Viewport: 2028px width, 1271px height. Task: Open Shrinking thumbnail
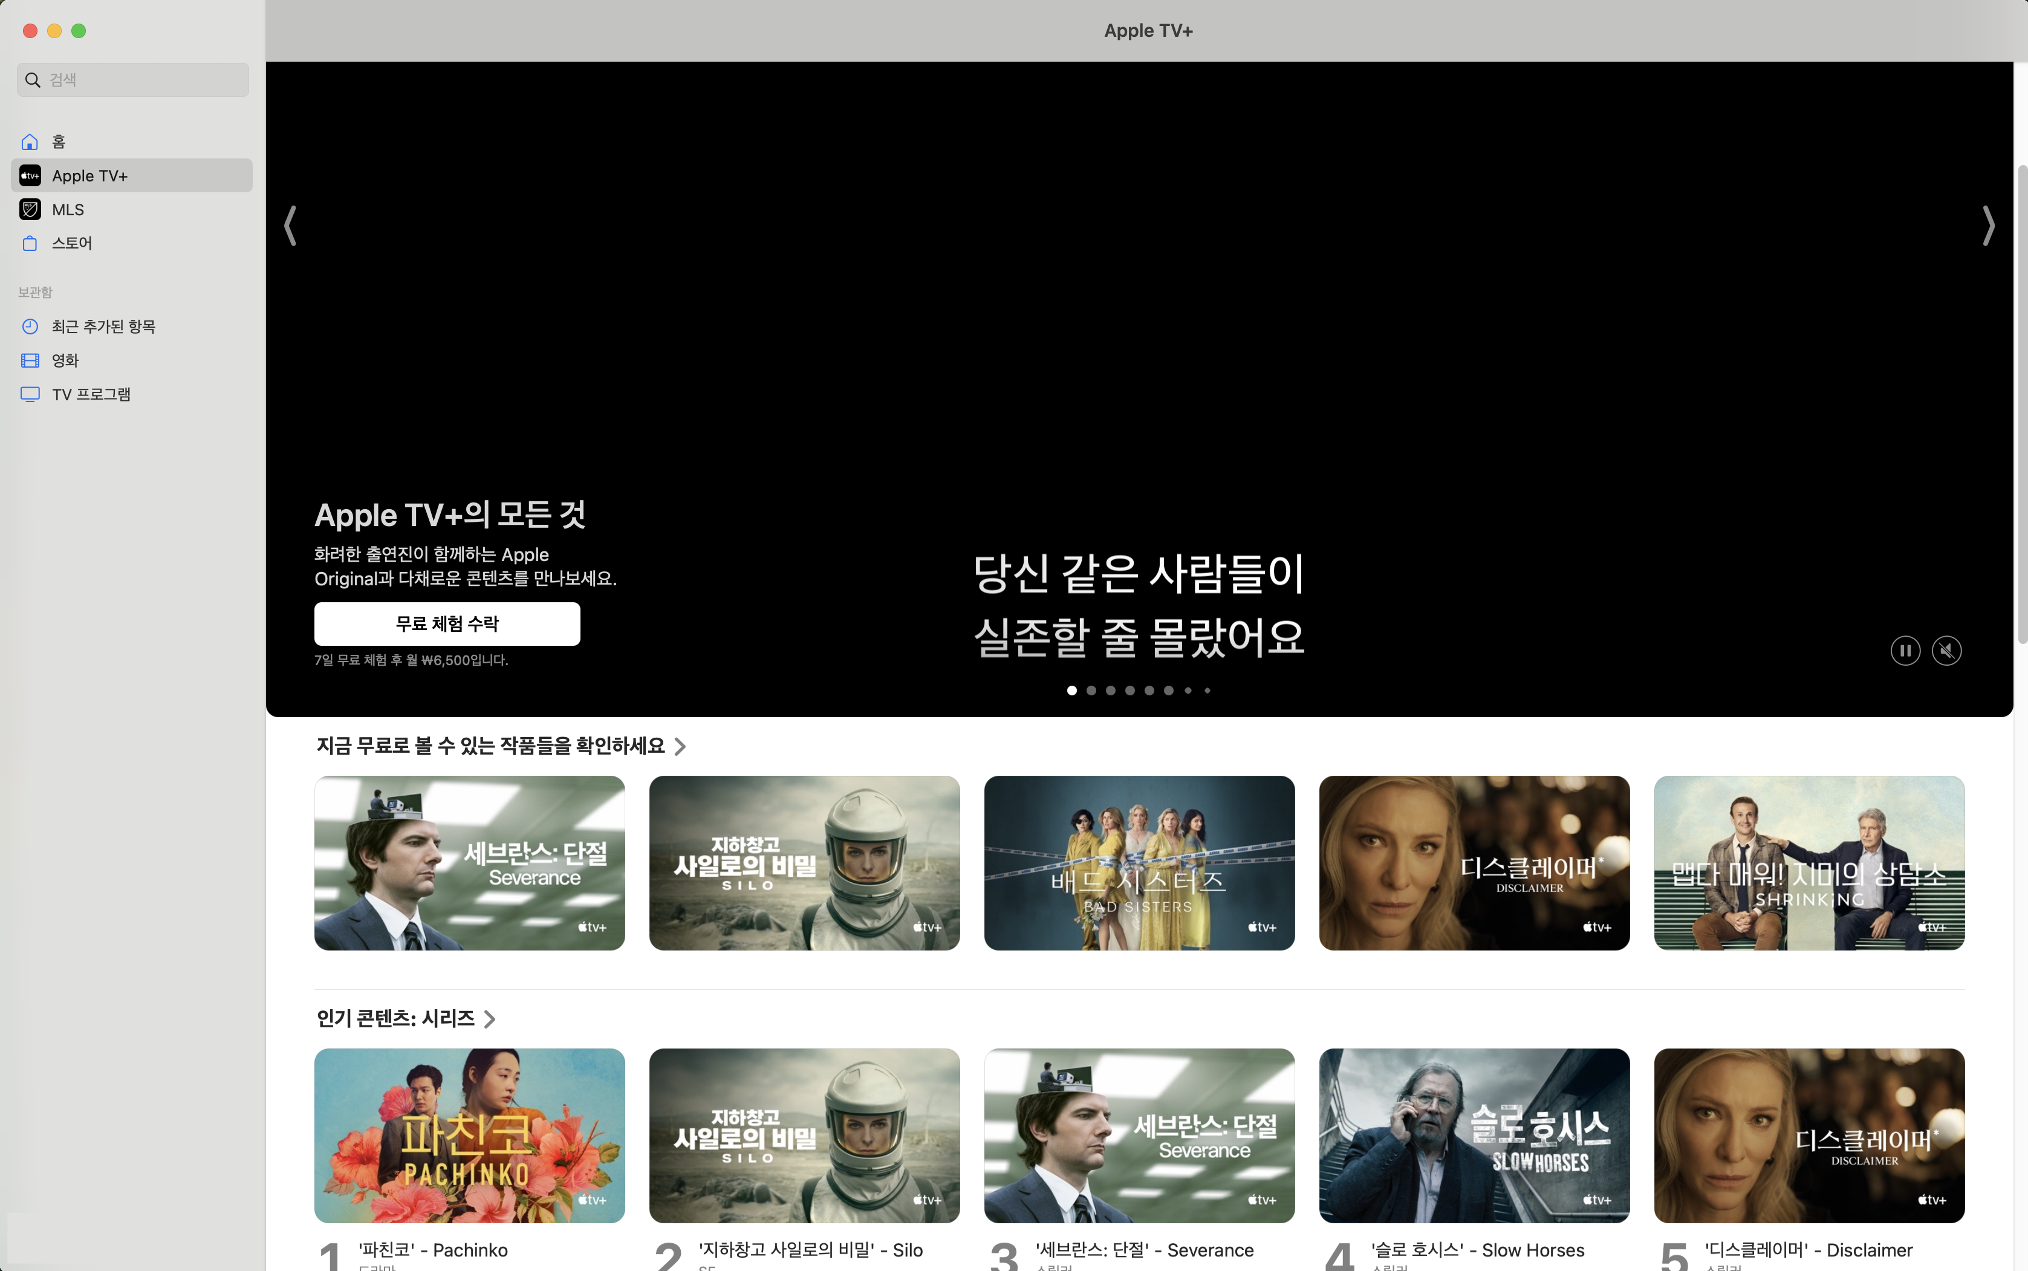click(x=1810, y=863)
